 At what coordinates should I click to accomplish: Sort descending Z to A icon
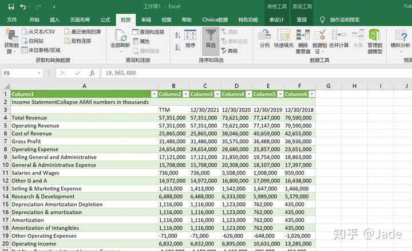coord(177,47)
